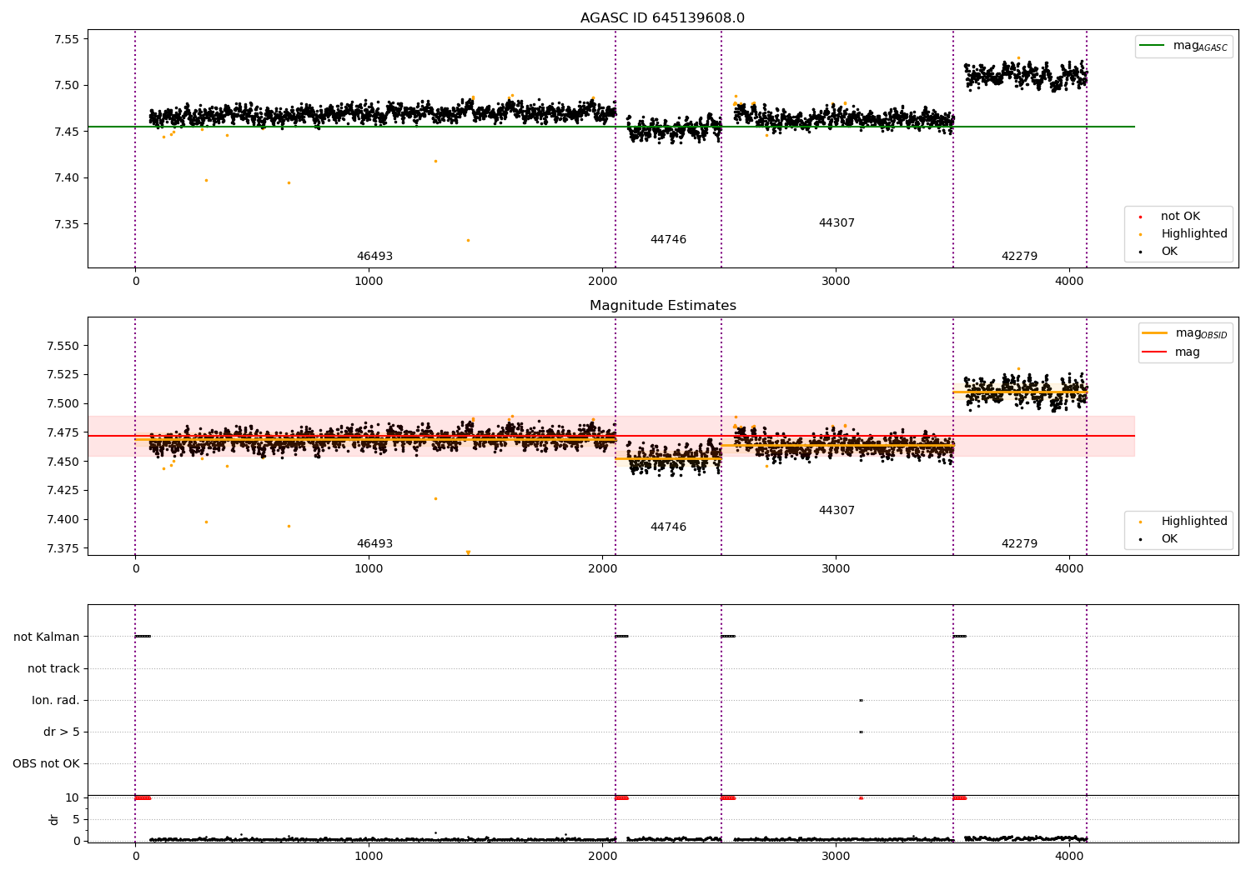Viewport: 1251px width, 875px height.
Task: Click obsid label 44307 in AGASC ID plot
Action: pyautogui.click(x=837, y=223)
